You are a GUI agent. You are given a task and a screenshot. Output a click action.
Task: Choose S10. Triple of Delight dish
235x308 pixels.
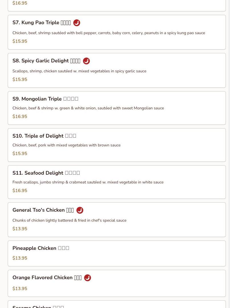point(44,136)
